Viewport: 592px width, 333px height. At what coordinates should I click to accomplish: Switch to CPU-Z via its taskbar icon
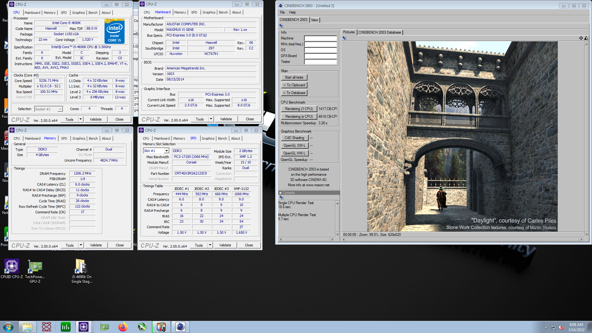pos(84,327)
